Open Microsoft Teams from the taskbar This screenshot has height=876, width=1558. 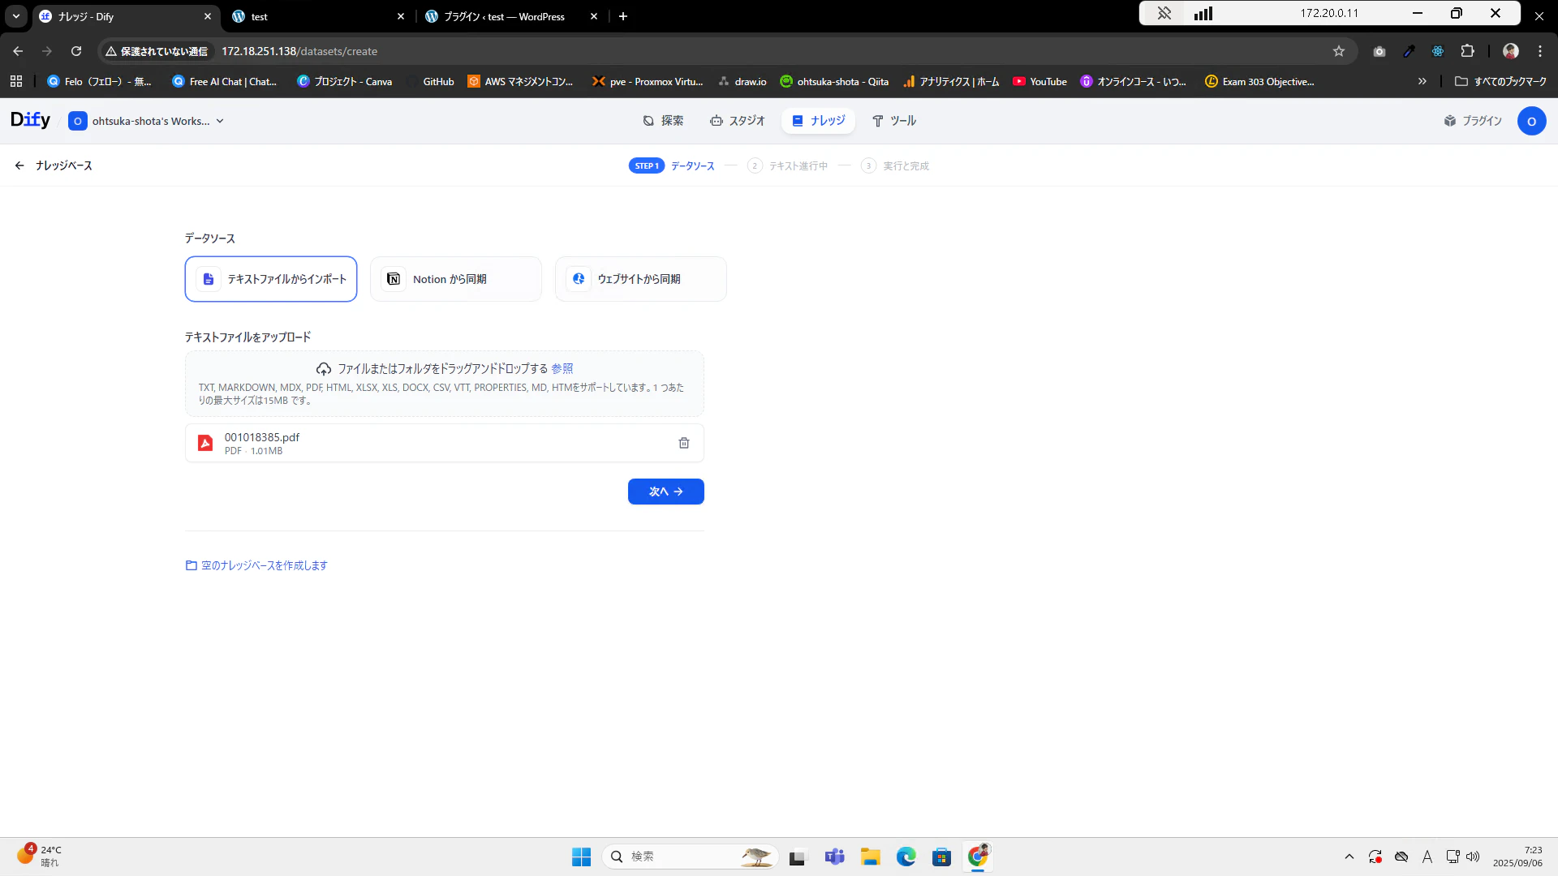[x=834, y=857]
